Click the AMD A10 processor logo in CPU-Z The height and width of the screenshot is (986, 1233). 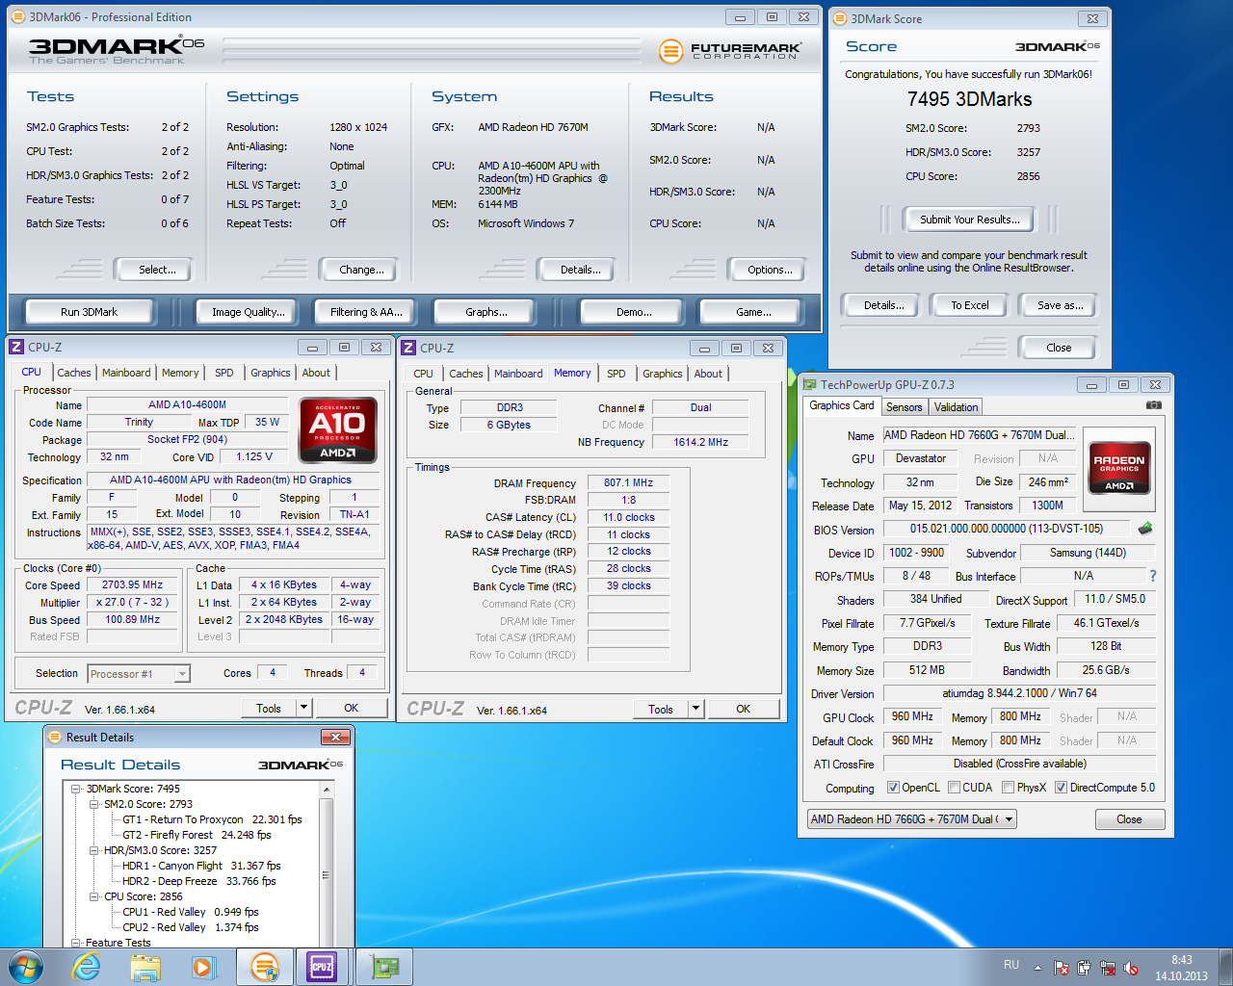[337, 429]
